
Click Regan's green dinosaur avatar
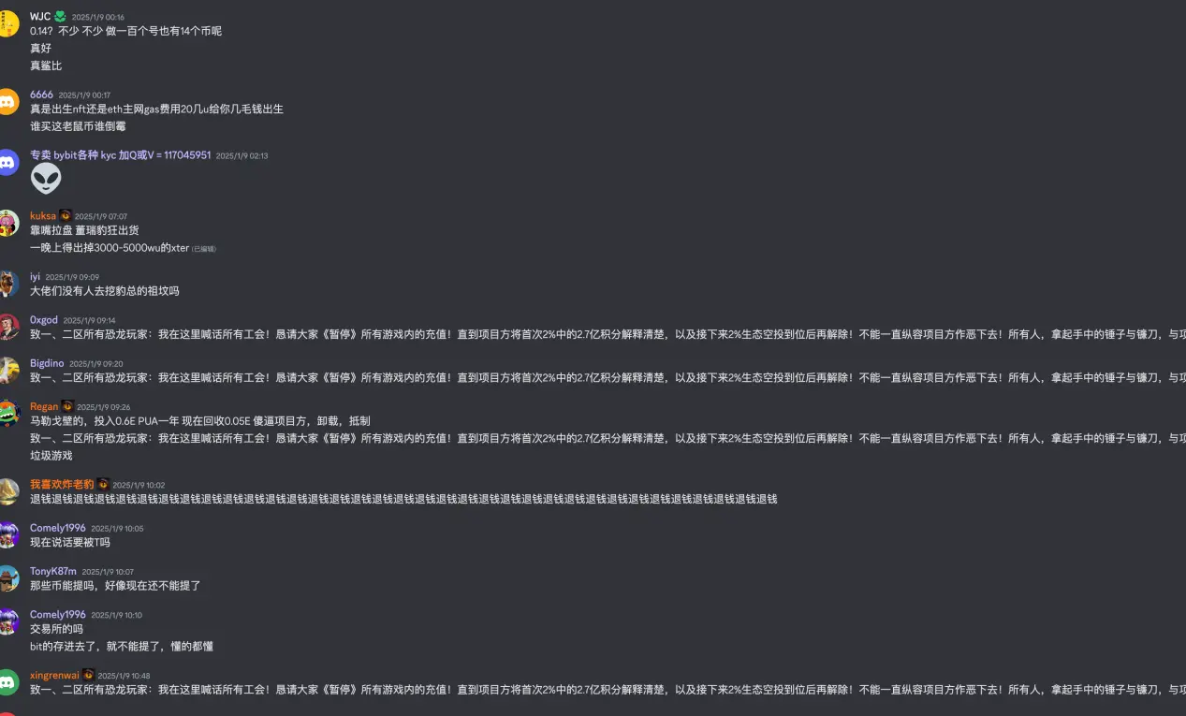(8, 413)
